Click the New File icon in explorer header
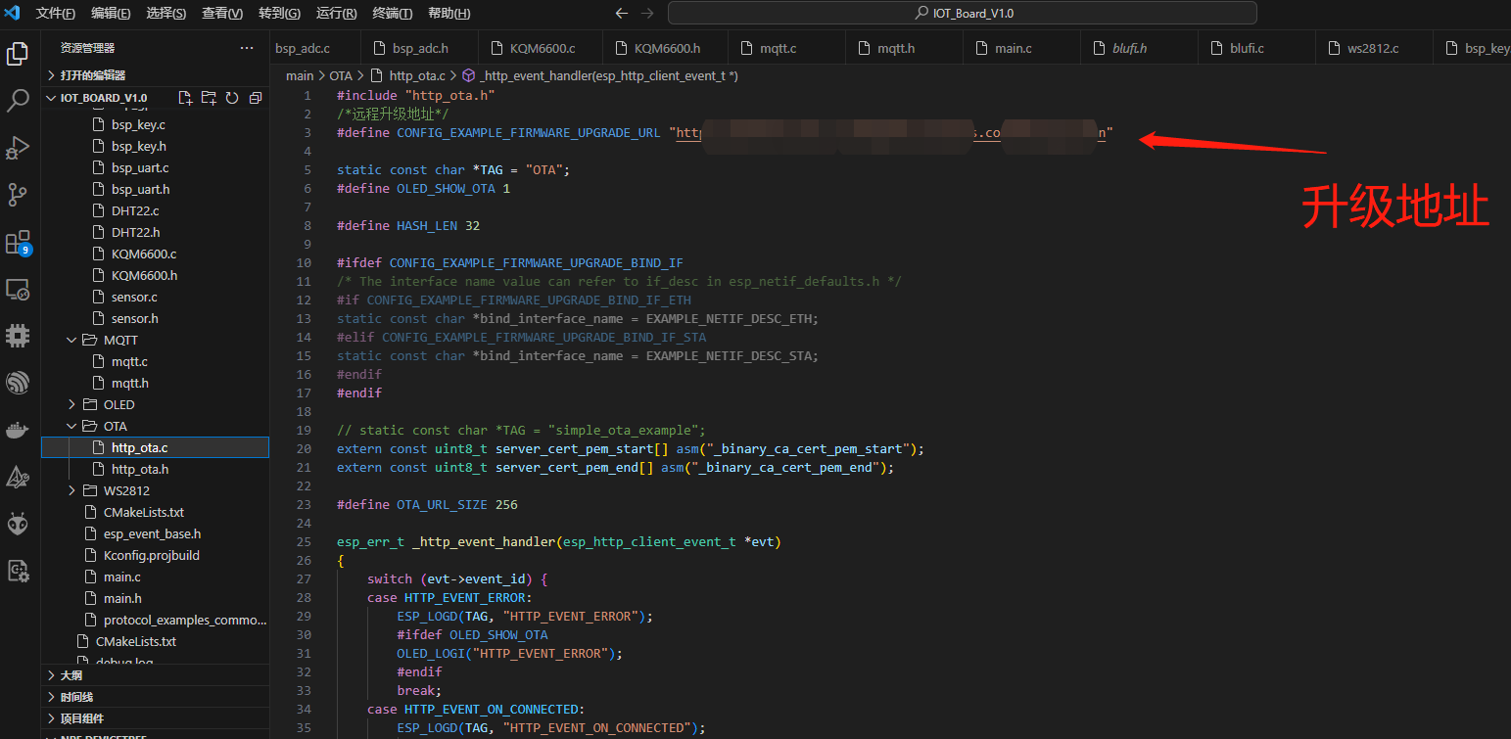The height and width of the screenshot is (739, 1511). click(x=185, y=98)
